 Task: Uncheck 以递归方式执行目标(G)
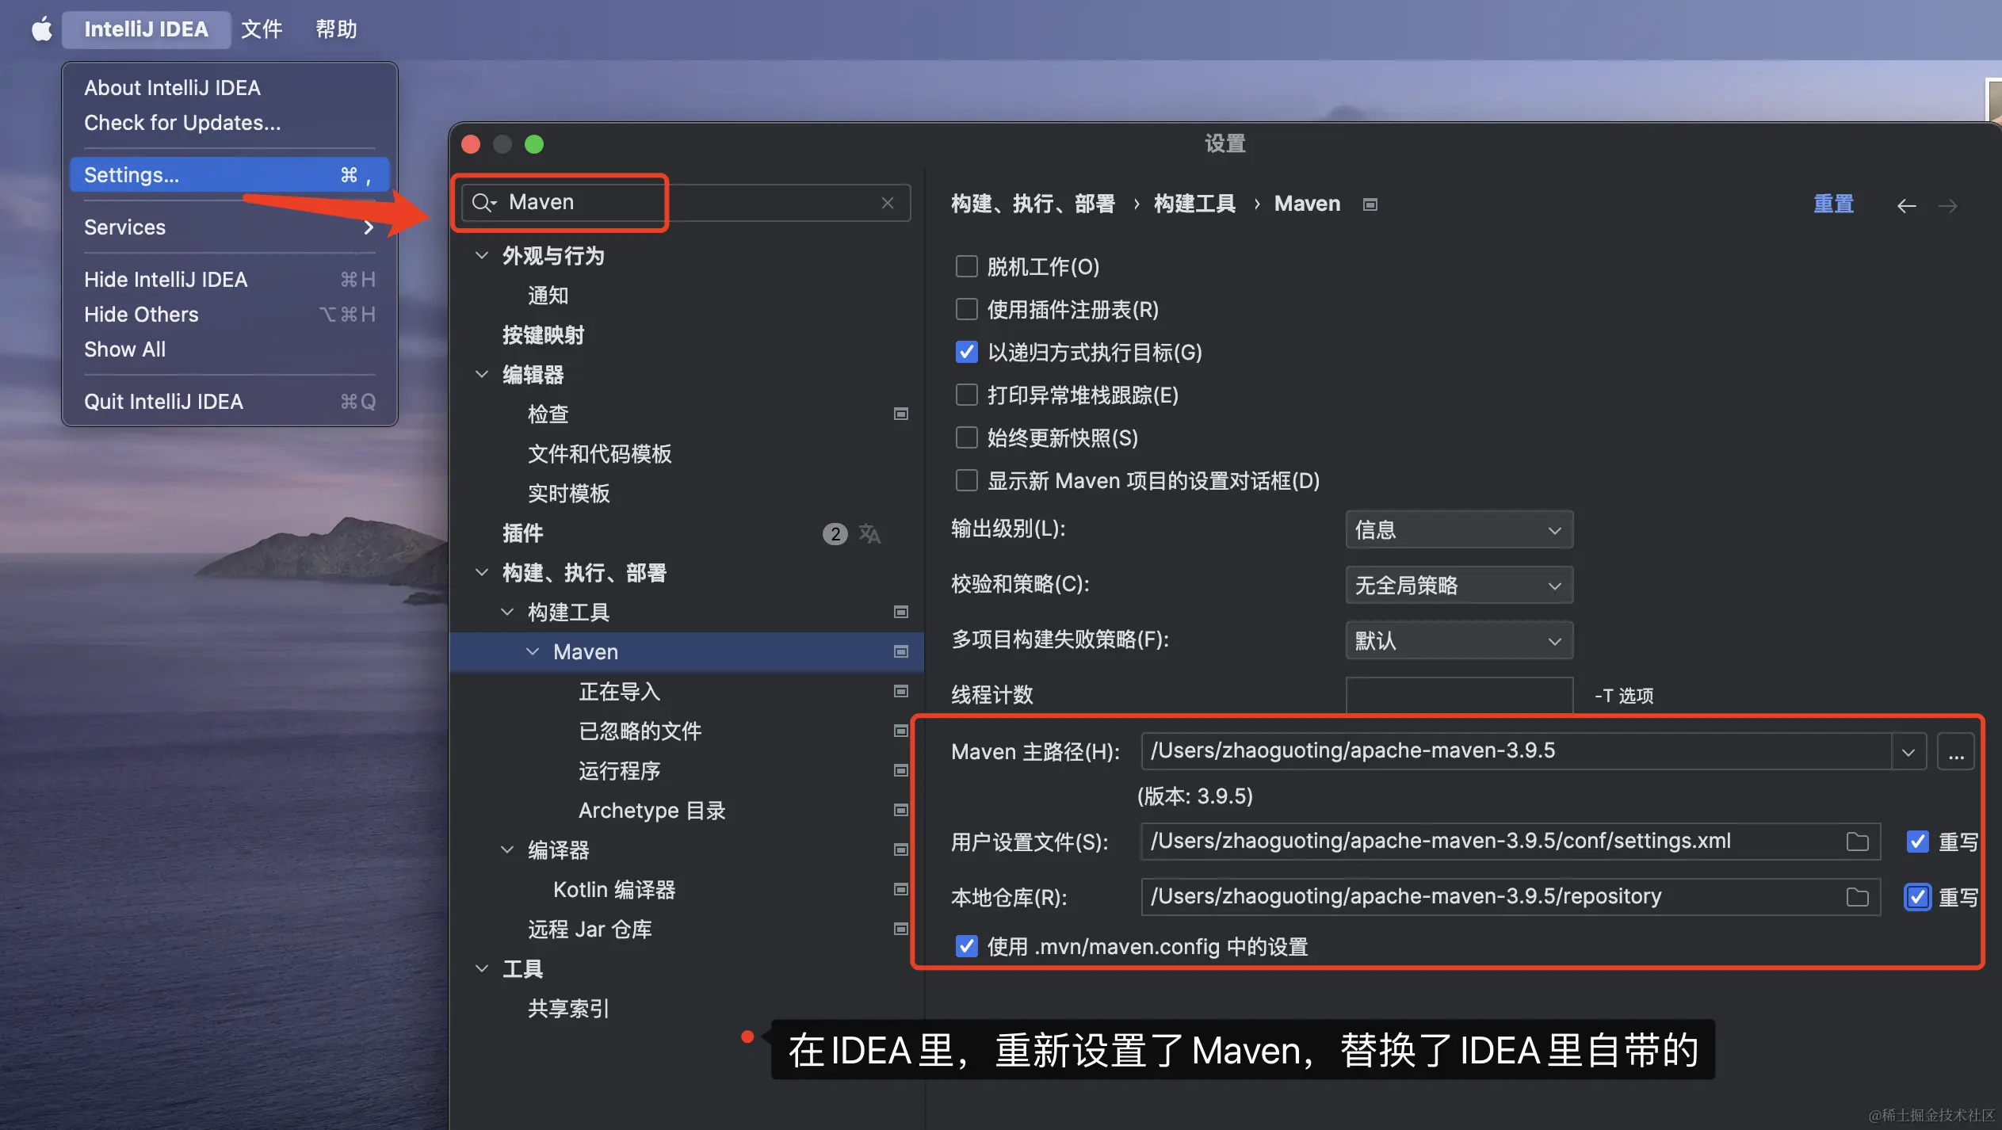tap(966, 352)
